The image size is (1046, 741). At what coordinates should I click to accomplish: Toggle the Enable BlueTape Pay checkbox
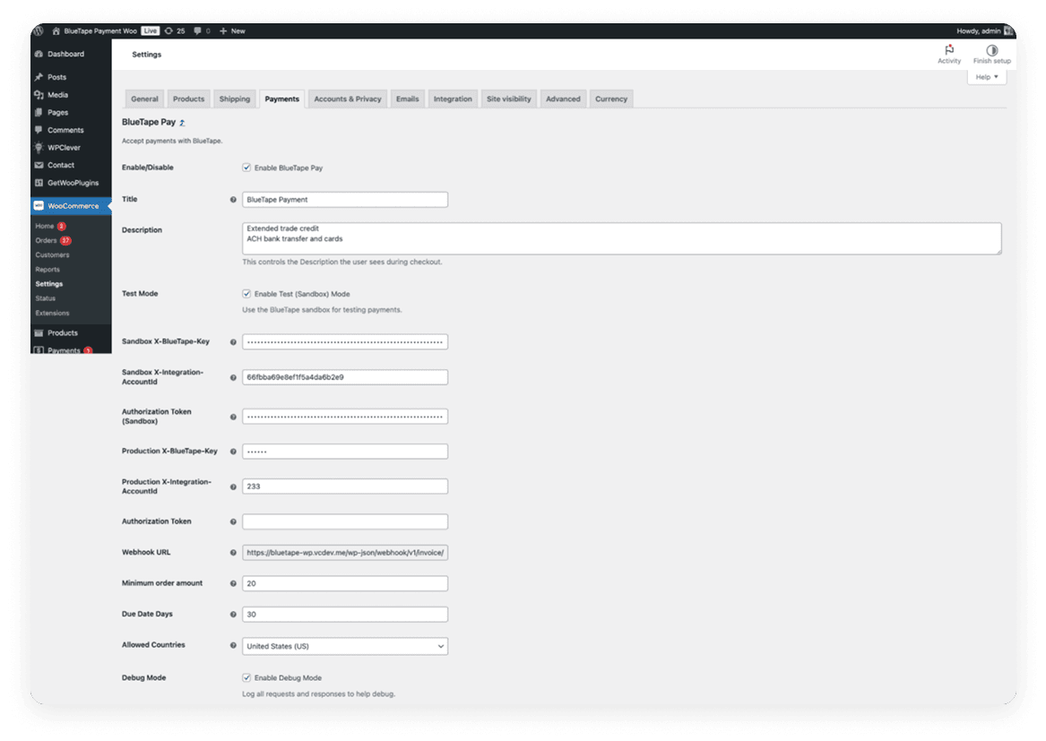click(x=246, y=168)
